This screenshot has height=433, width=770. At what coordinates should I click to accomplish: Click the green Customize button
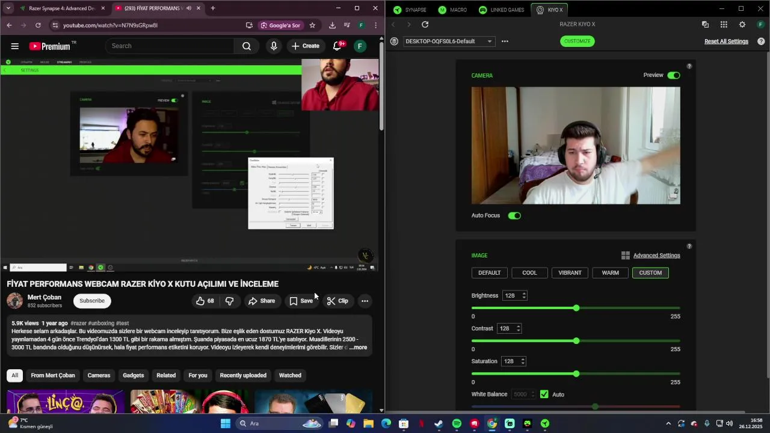(577, 41)
